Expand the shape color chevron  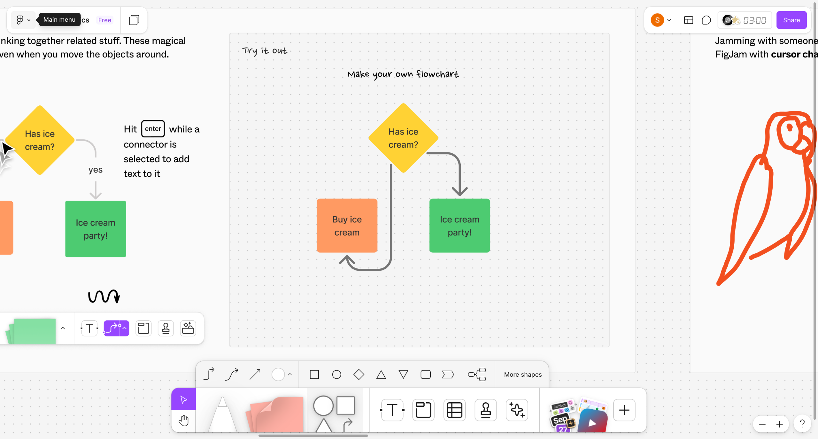(290, 374)
